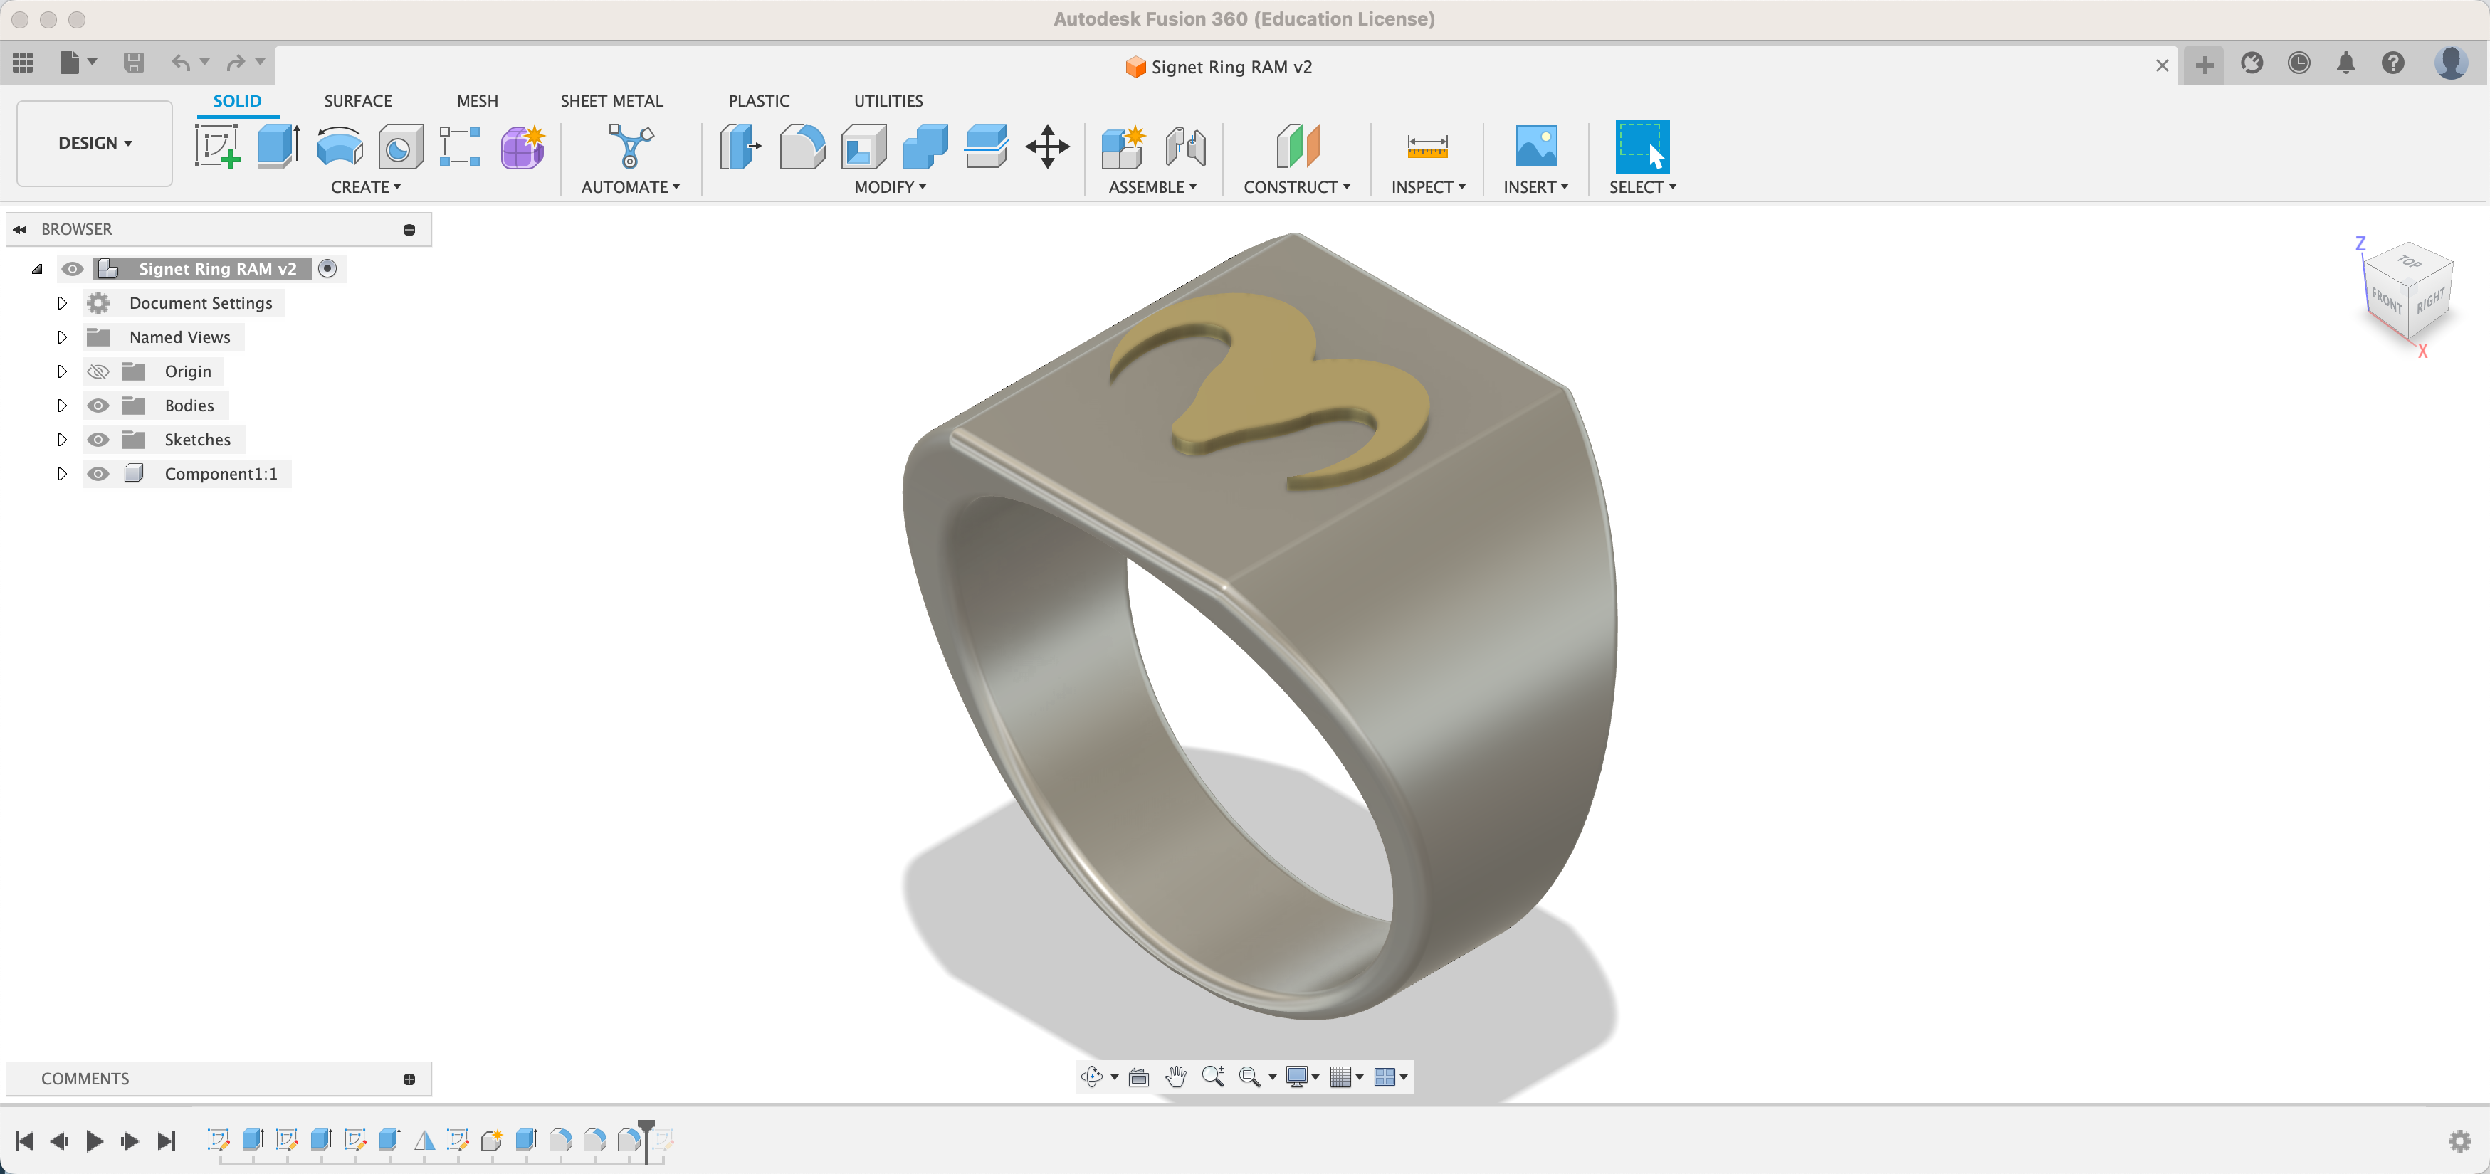Select the Extrude tool icon

coord(278,147)
